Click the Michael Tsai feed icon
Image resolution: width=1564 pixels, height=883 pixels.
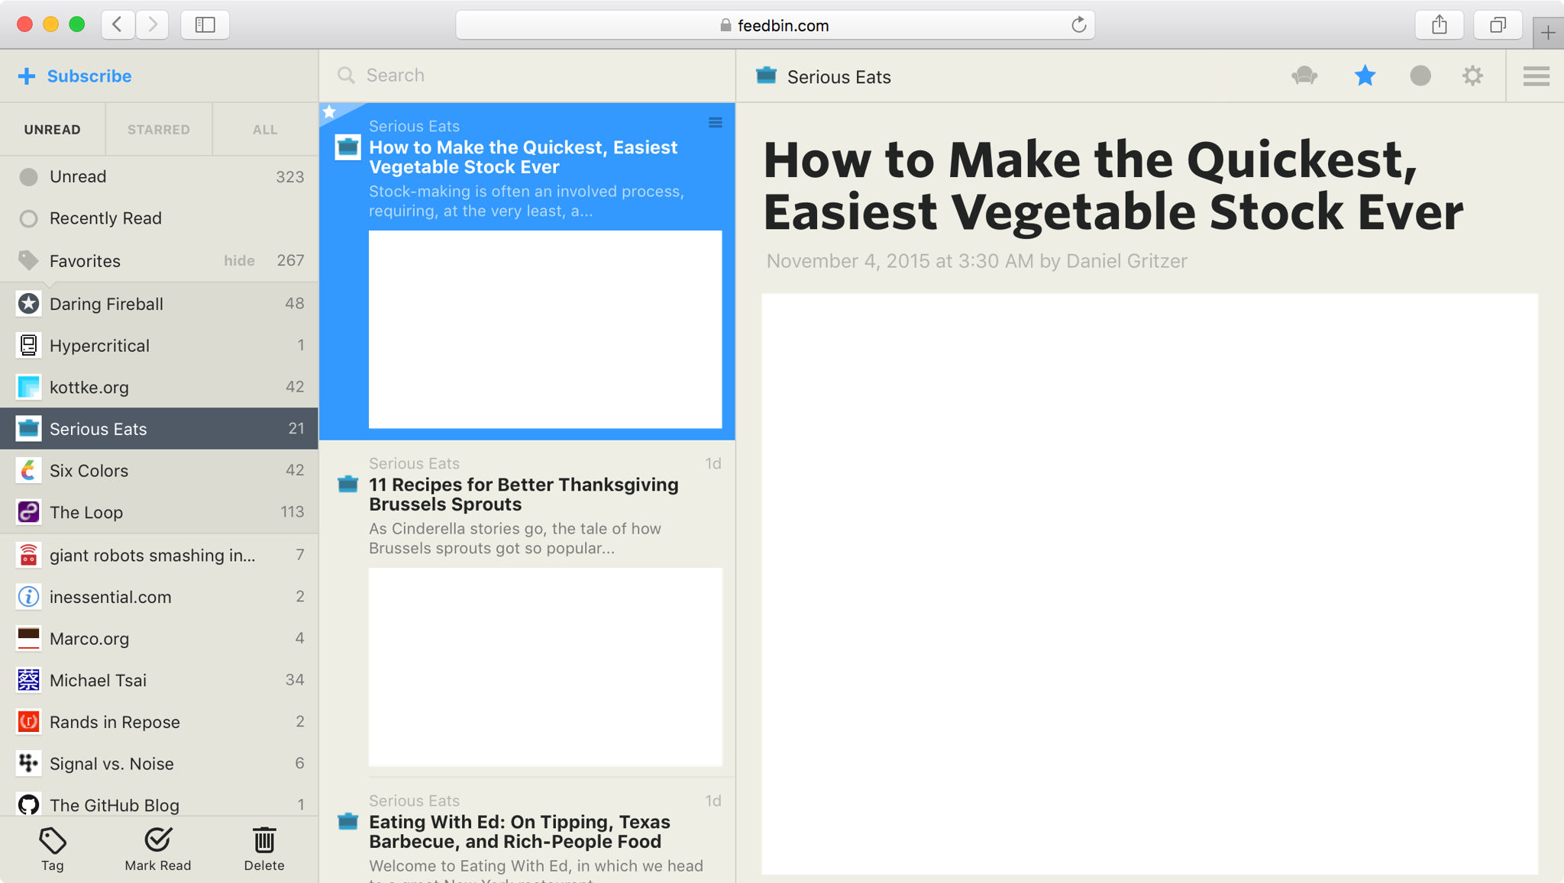point(28,680)
